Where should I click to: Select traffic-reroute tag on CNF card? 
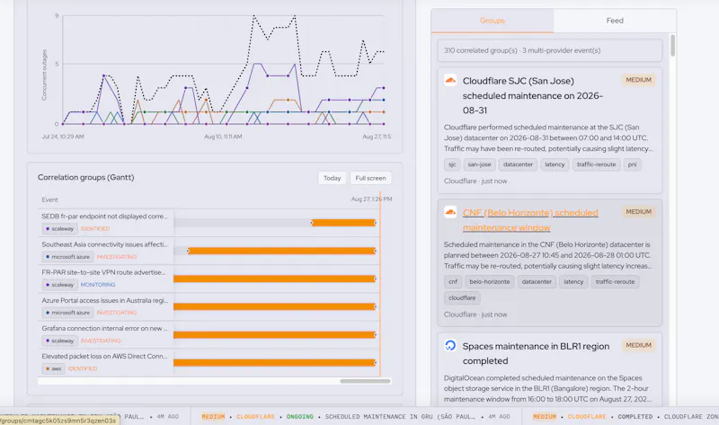[615, 282]
